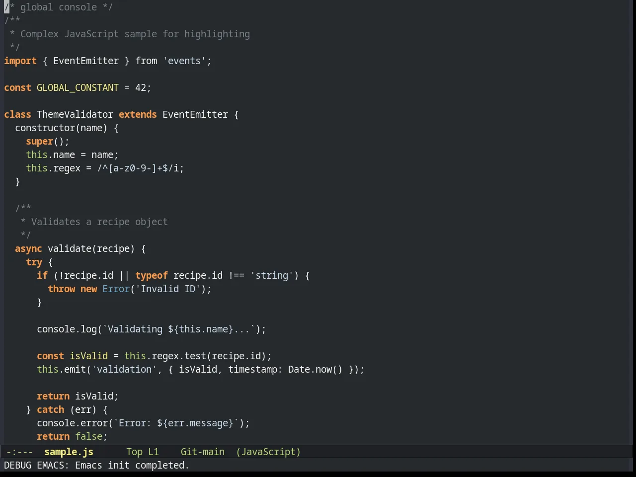Click the 'global console' comment
636x477 pixels.
coord(59,7)
